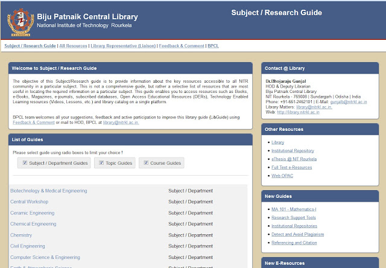
Task: Toggle Topic Guides checkbox
Action: coord(101,162)
